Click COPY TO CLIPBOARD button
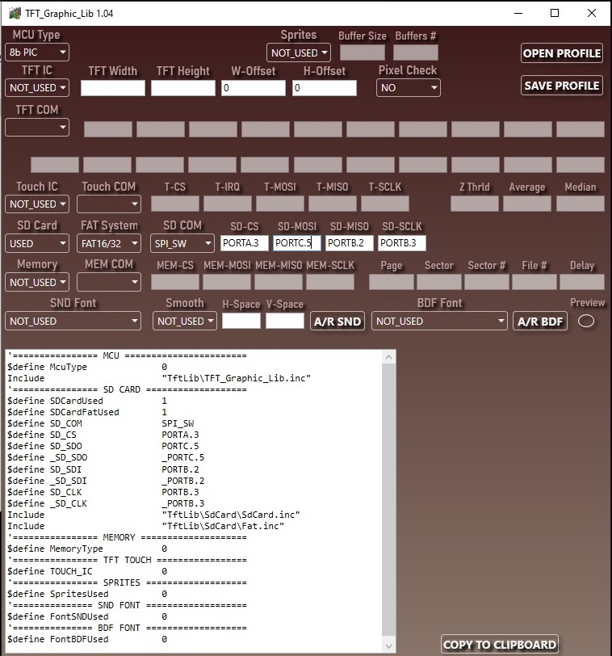612x656 pixels. [500, 645]
